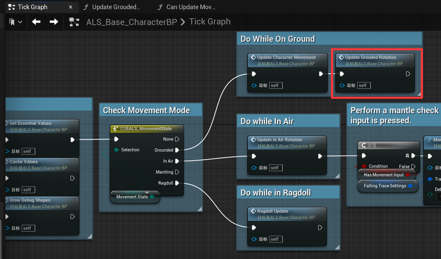441x259 pixels.
Task: Click the Grounded output pin on the switch
Action: coord(177,150)
